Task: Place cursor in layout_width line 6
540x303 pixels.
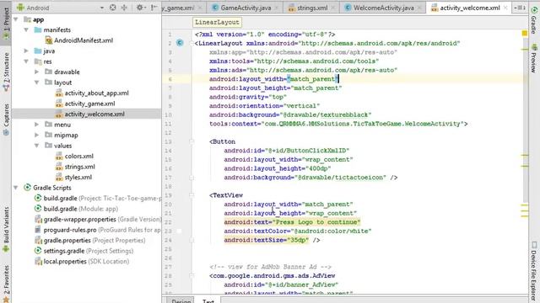Action: pyautogui.click(x=274, y=79)
